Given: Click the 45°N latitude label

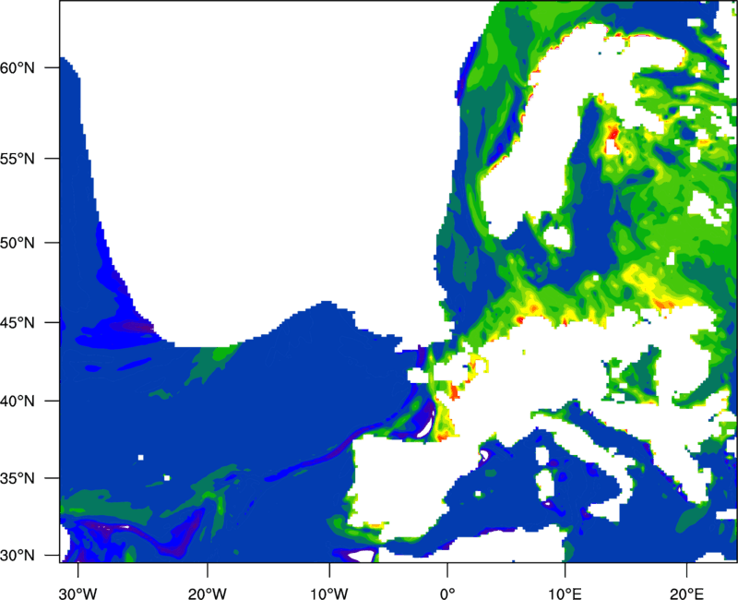Looking at the screenshot, I should (18, 323).
